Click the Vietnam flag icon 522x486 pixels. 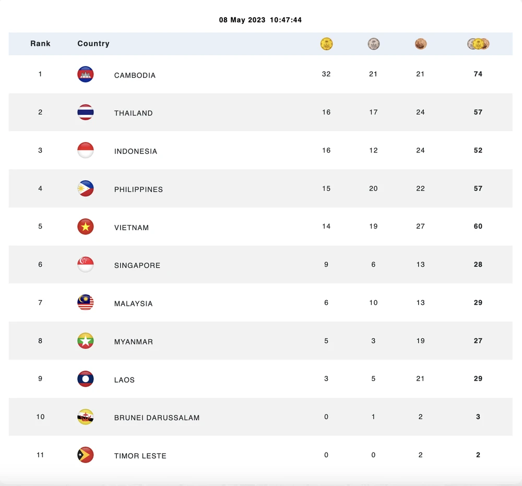pyautogui.click(x=86, y=227)
